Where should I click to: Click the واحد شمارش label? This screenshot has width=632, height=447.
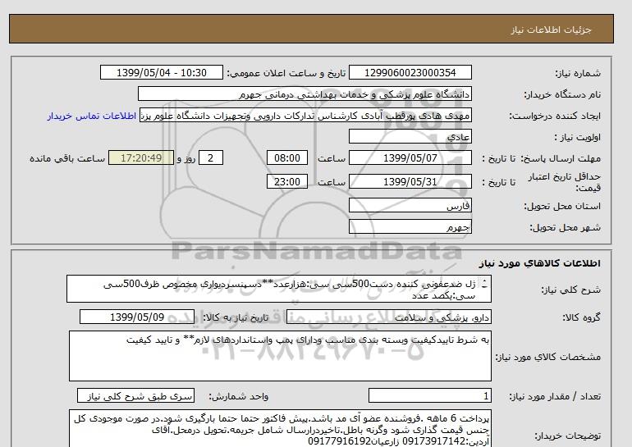coord(238,397)
